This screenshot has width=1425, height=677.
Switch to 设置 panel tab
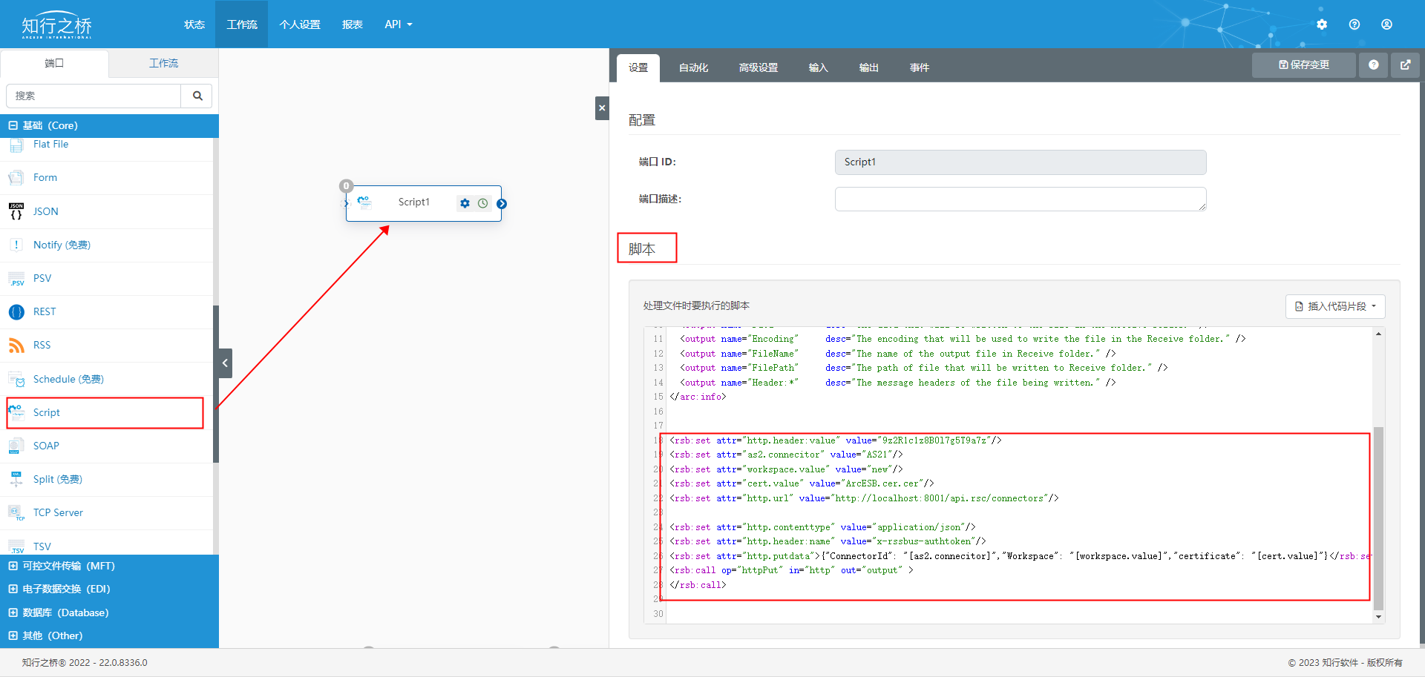(638, 67)
